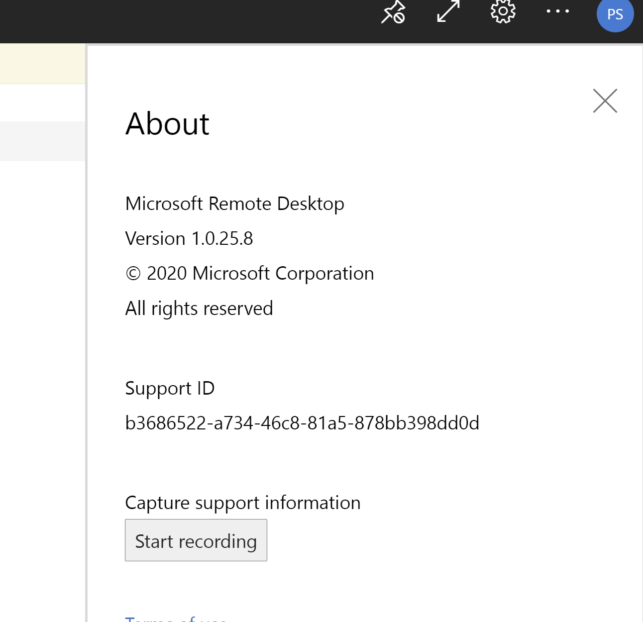Image resolution: width=643 pixels, height=622 pixels.
Task: Click the Support ID value b3686522-a734…
Action: pyautogui.click(x=302, y=423)
